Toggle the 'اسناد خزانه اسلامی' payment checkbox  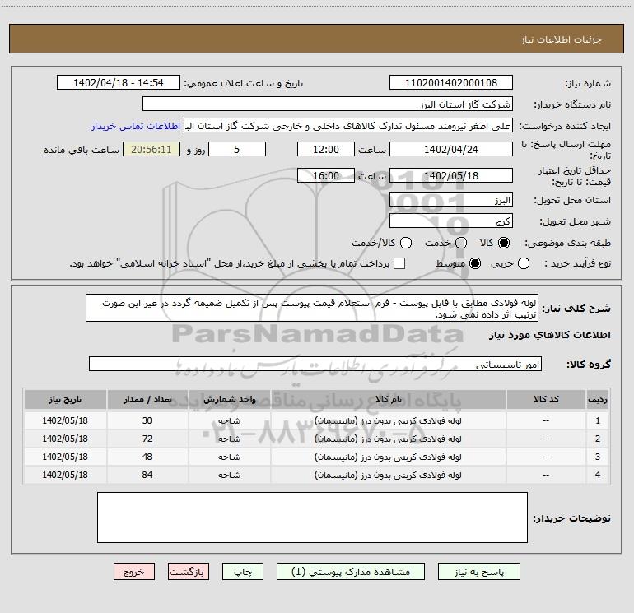[399, 263]
